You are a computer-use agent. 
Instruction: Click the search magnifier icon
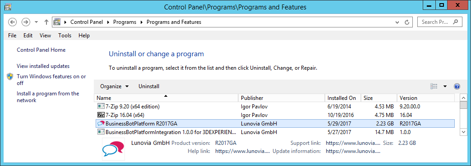click(x=456, y=22)
